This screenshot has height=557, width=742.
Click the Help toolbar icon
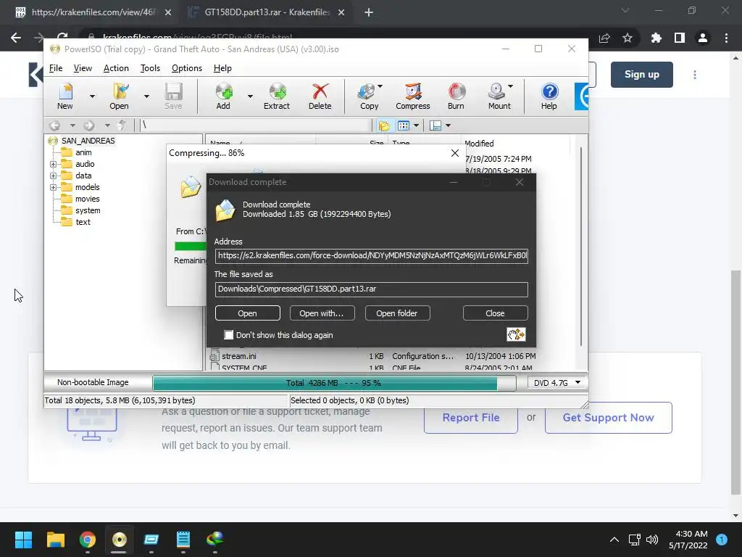[549, 96]
